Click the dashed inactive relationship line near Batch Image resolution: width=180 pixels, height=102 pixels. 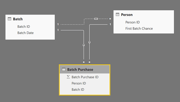click(x=72, y=24)
